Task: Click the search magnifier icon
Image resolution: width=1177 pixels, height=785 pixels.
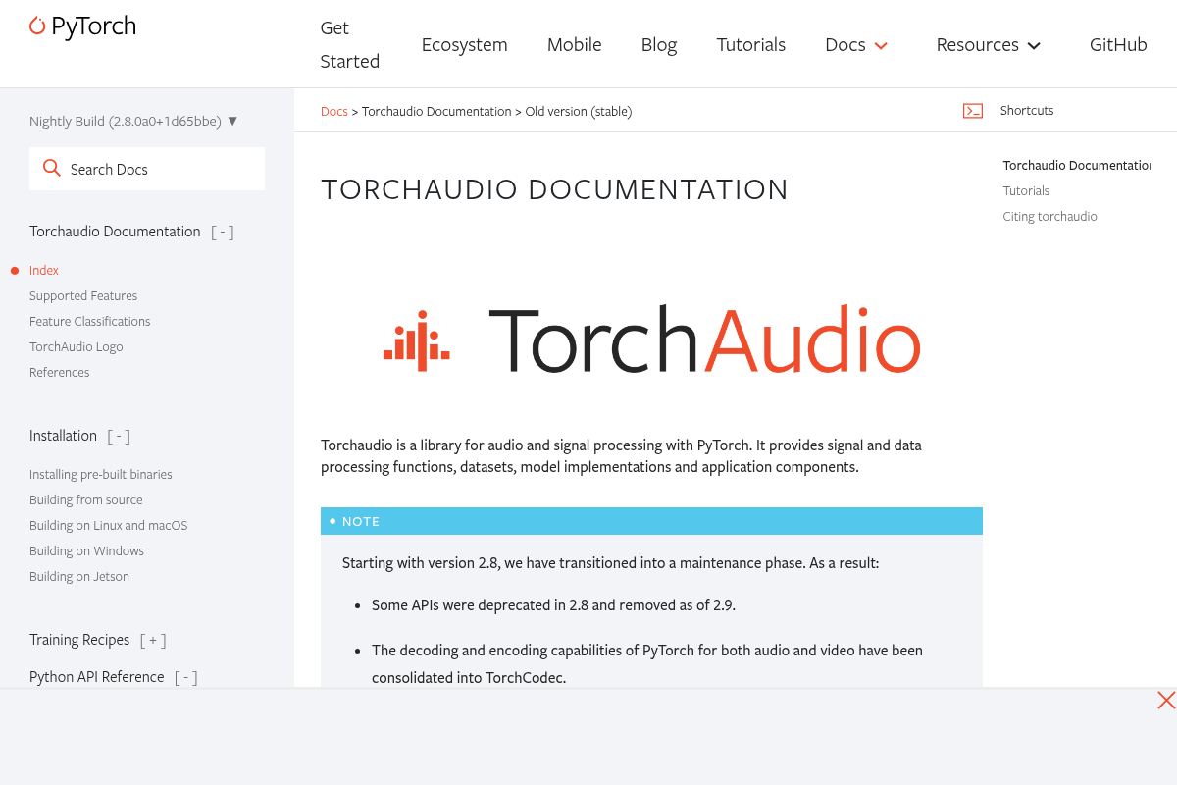Action: point(52,169)
